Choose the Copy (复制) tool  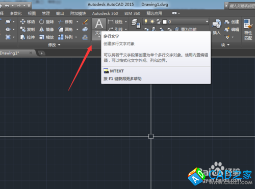28,30
